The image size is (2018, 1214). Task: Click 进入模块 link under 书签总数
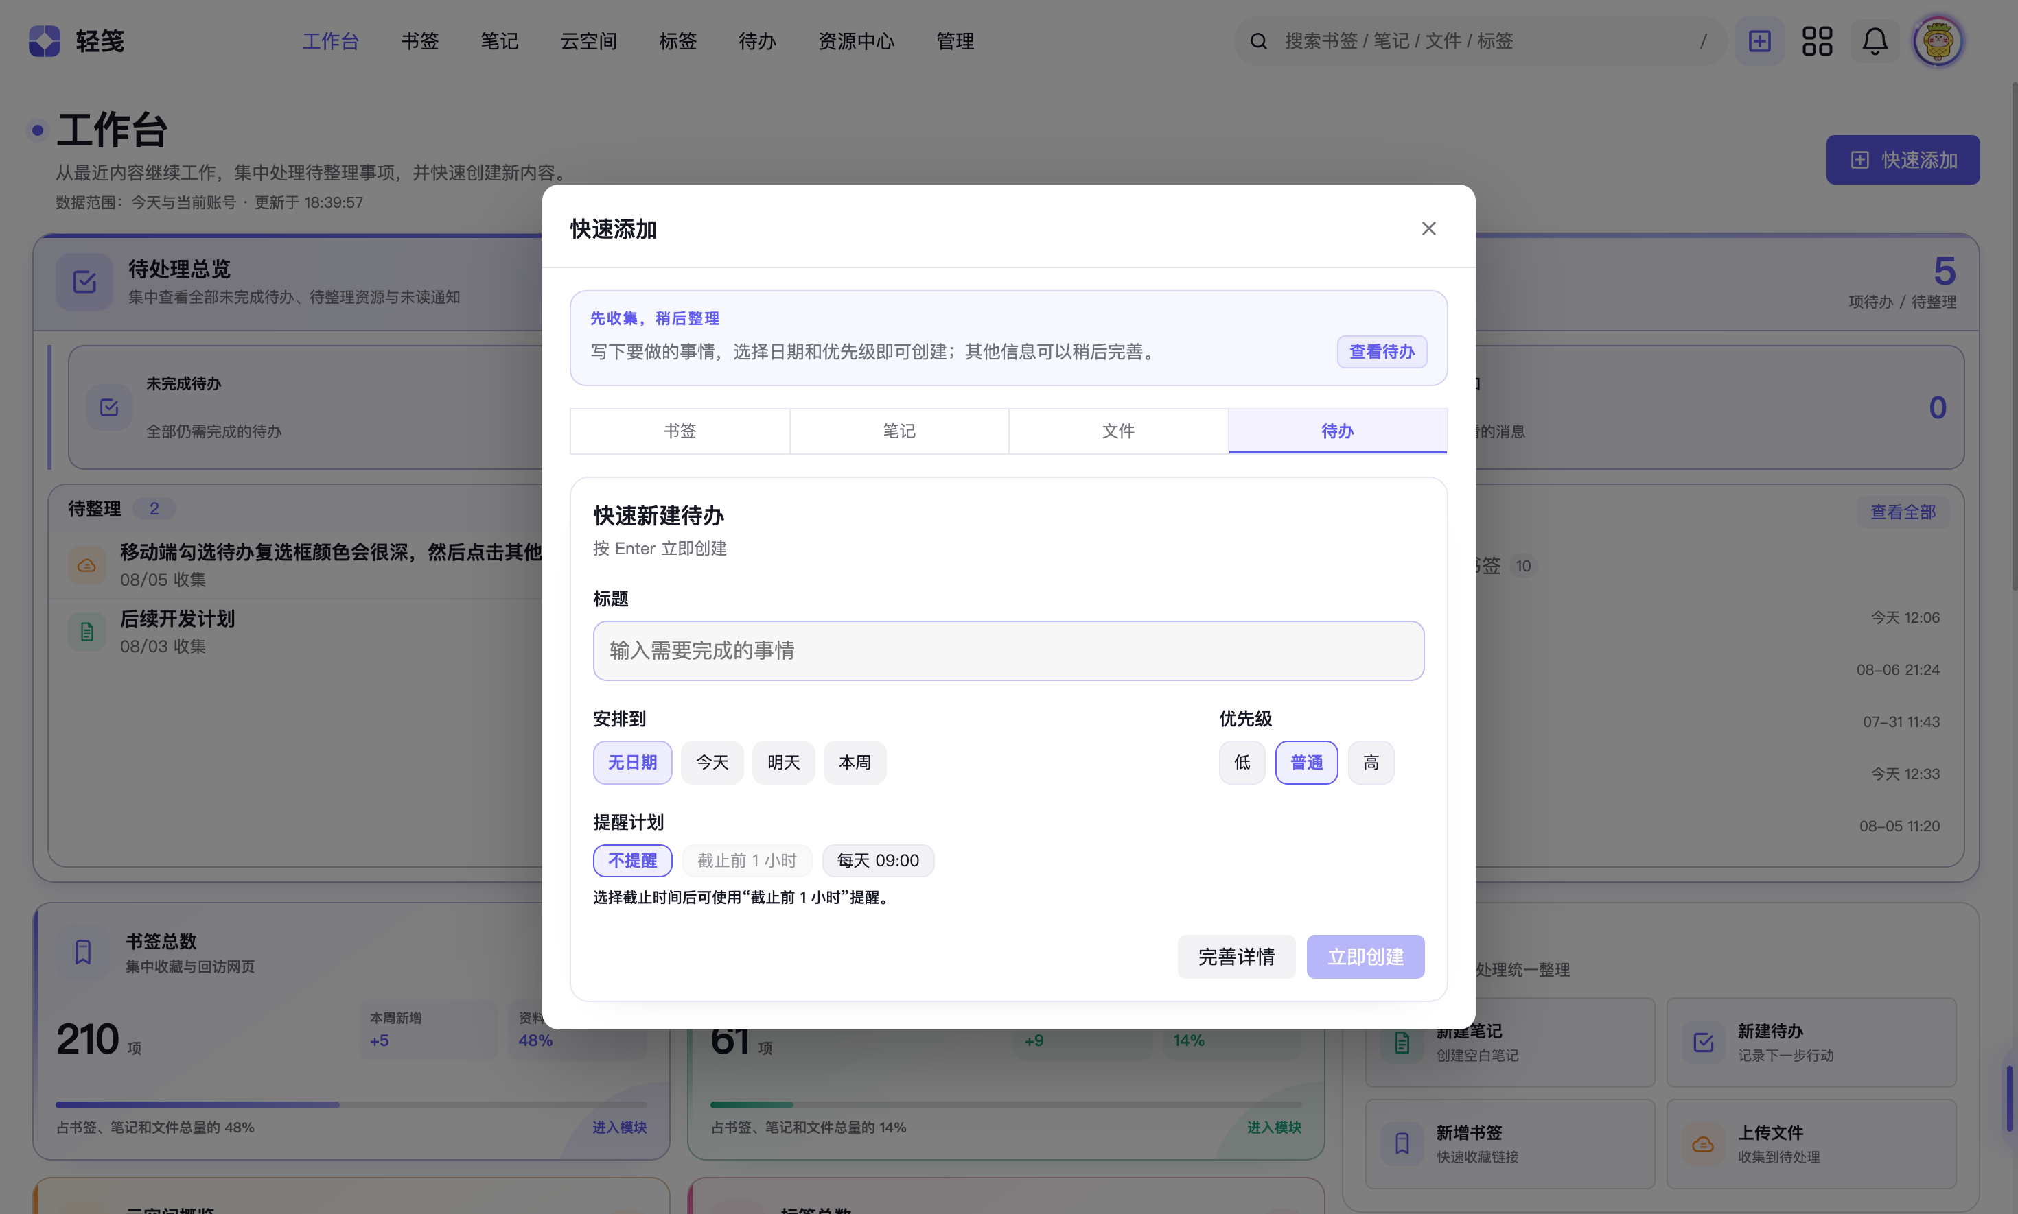[620, 1128]
